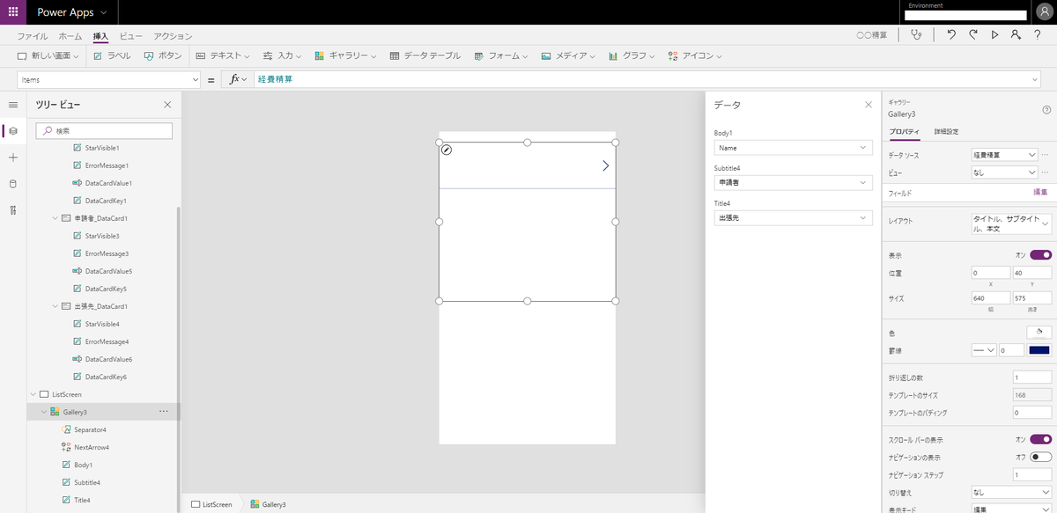Open the App checker stethoscope icon
The width and height of the screenshot is (1057, 513).
click(918, 34)
